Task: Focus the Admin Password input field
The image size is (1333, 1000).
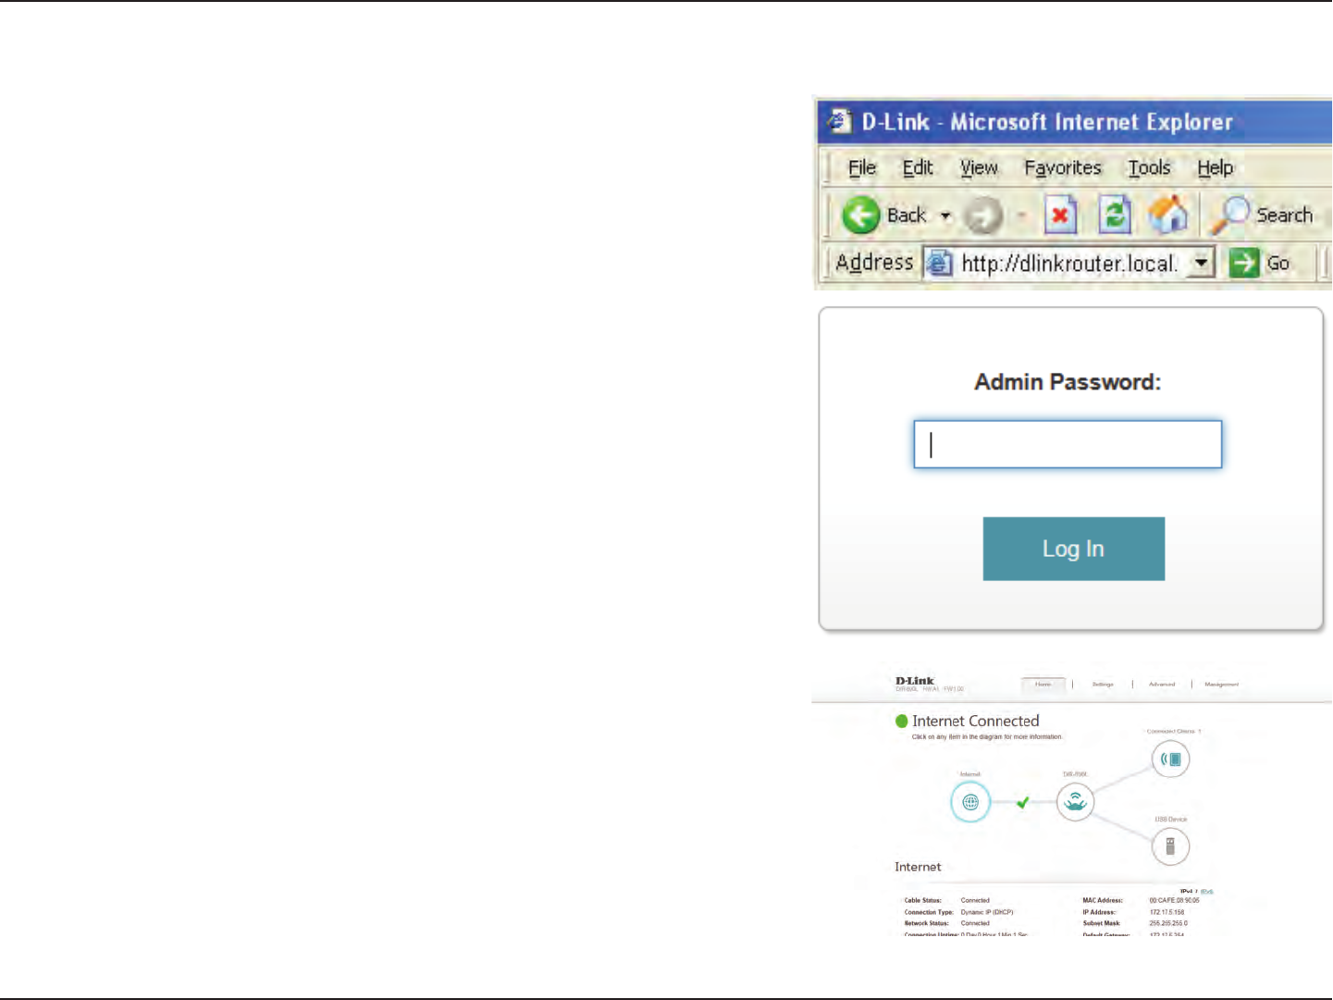Action: [x=1068, y=444]
